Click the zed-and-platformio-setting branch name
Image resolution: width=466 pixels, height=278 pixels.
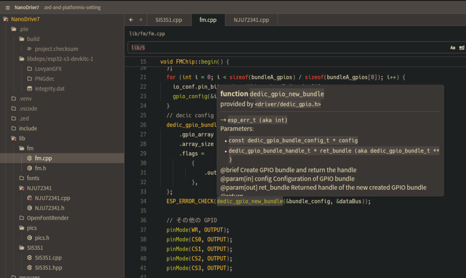(72, 8)
